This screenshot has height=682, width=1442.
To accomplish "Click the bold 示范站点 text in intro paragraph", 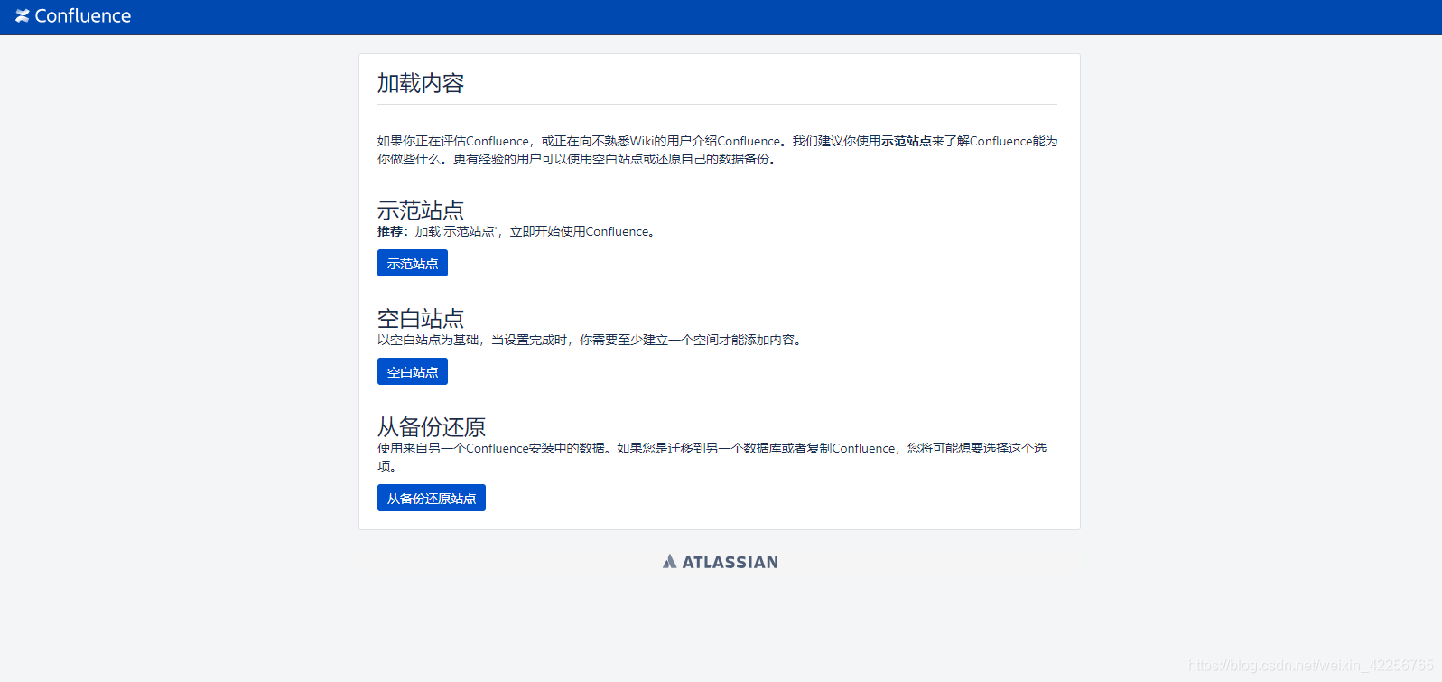I will click(907, 141).
